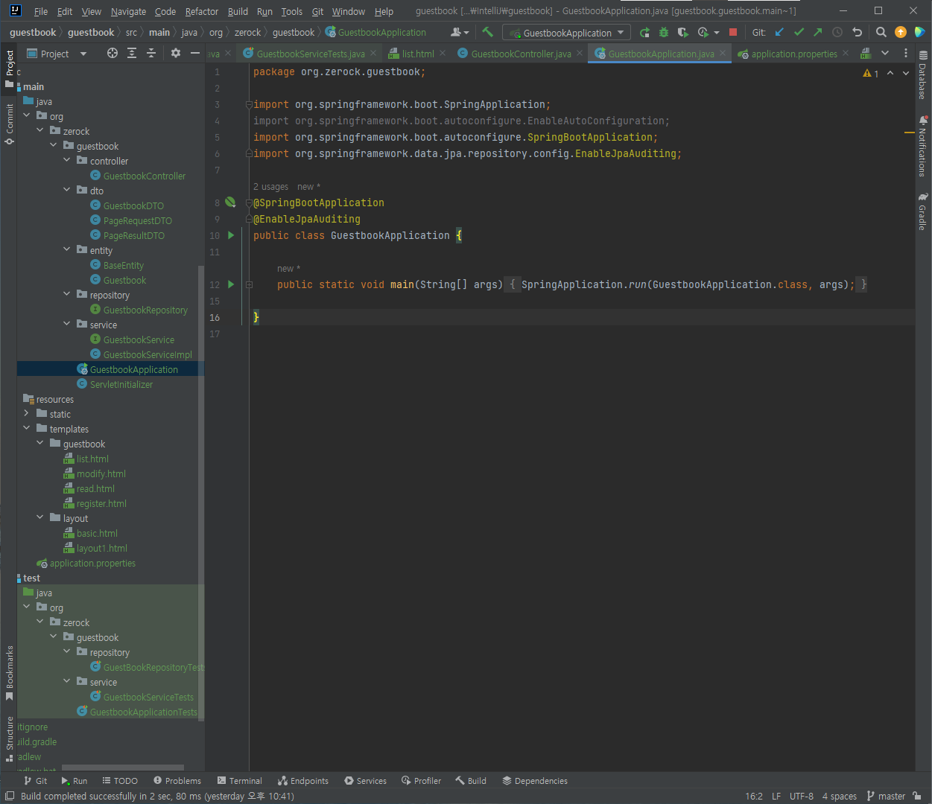Click the zerock breadcrumb in navigation bar

point(247,32)
